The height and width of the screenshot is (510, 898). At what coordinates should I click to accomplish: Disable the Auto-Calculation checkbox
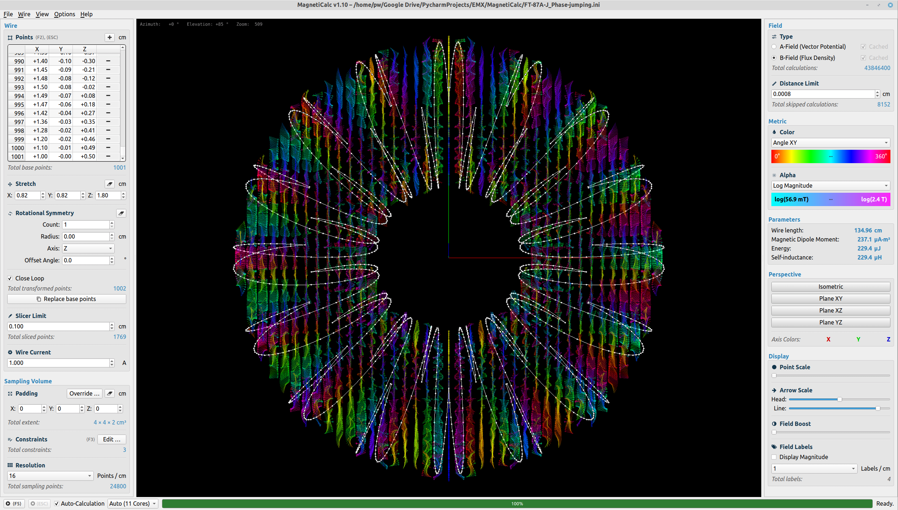click(x=57, y=503)
